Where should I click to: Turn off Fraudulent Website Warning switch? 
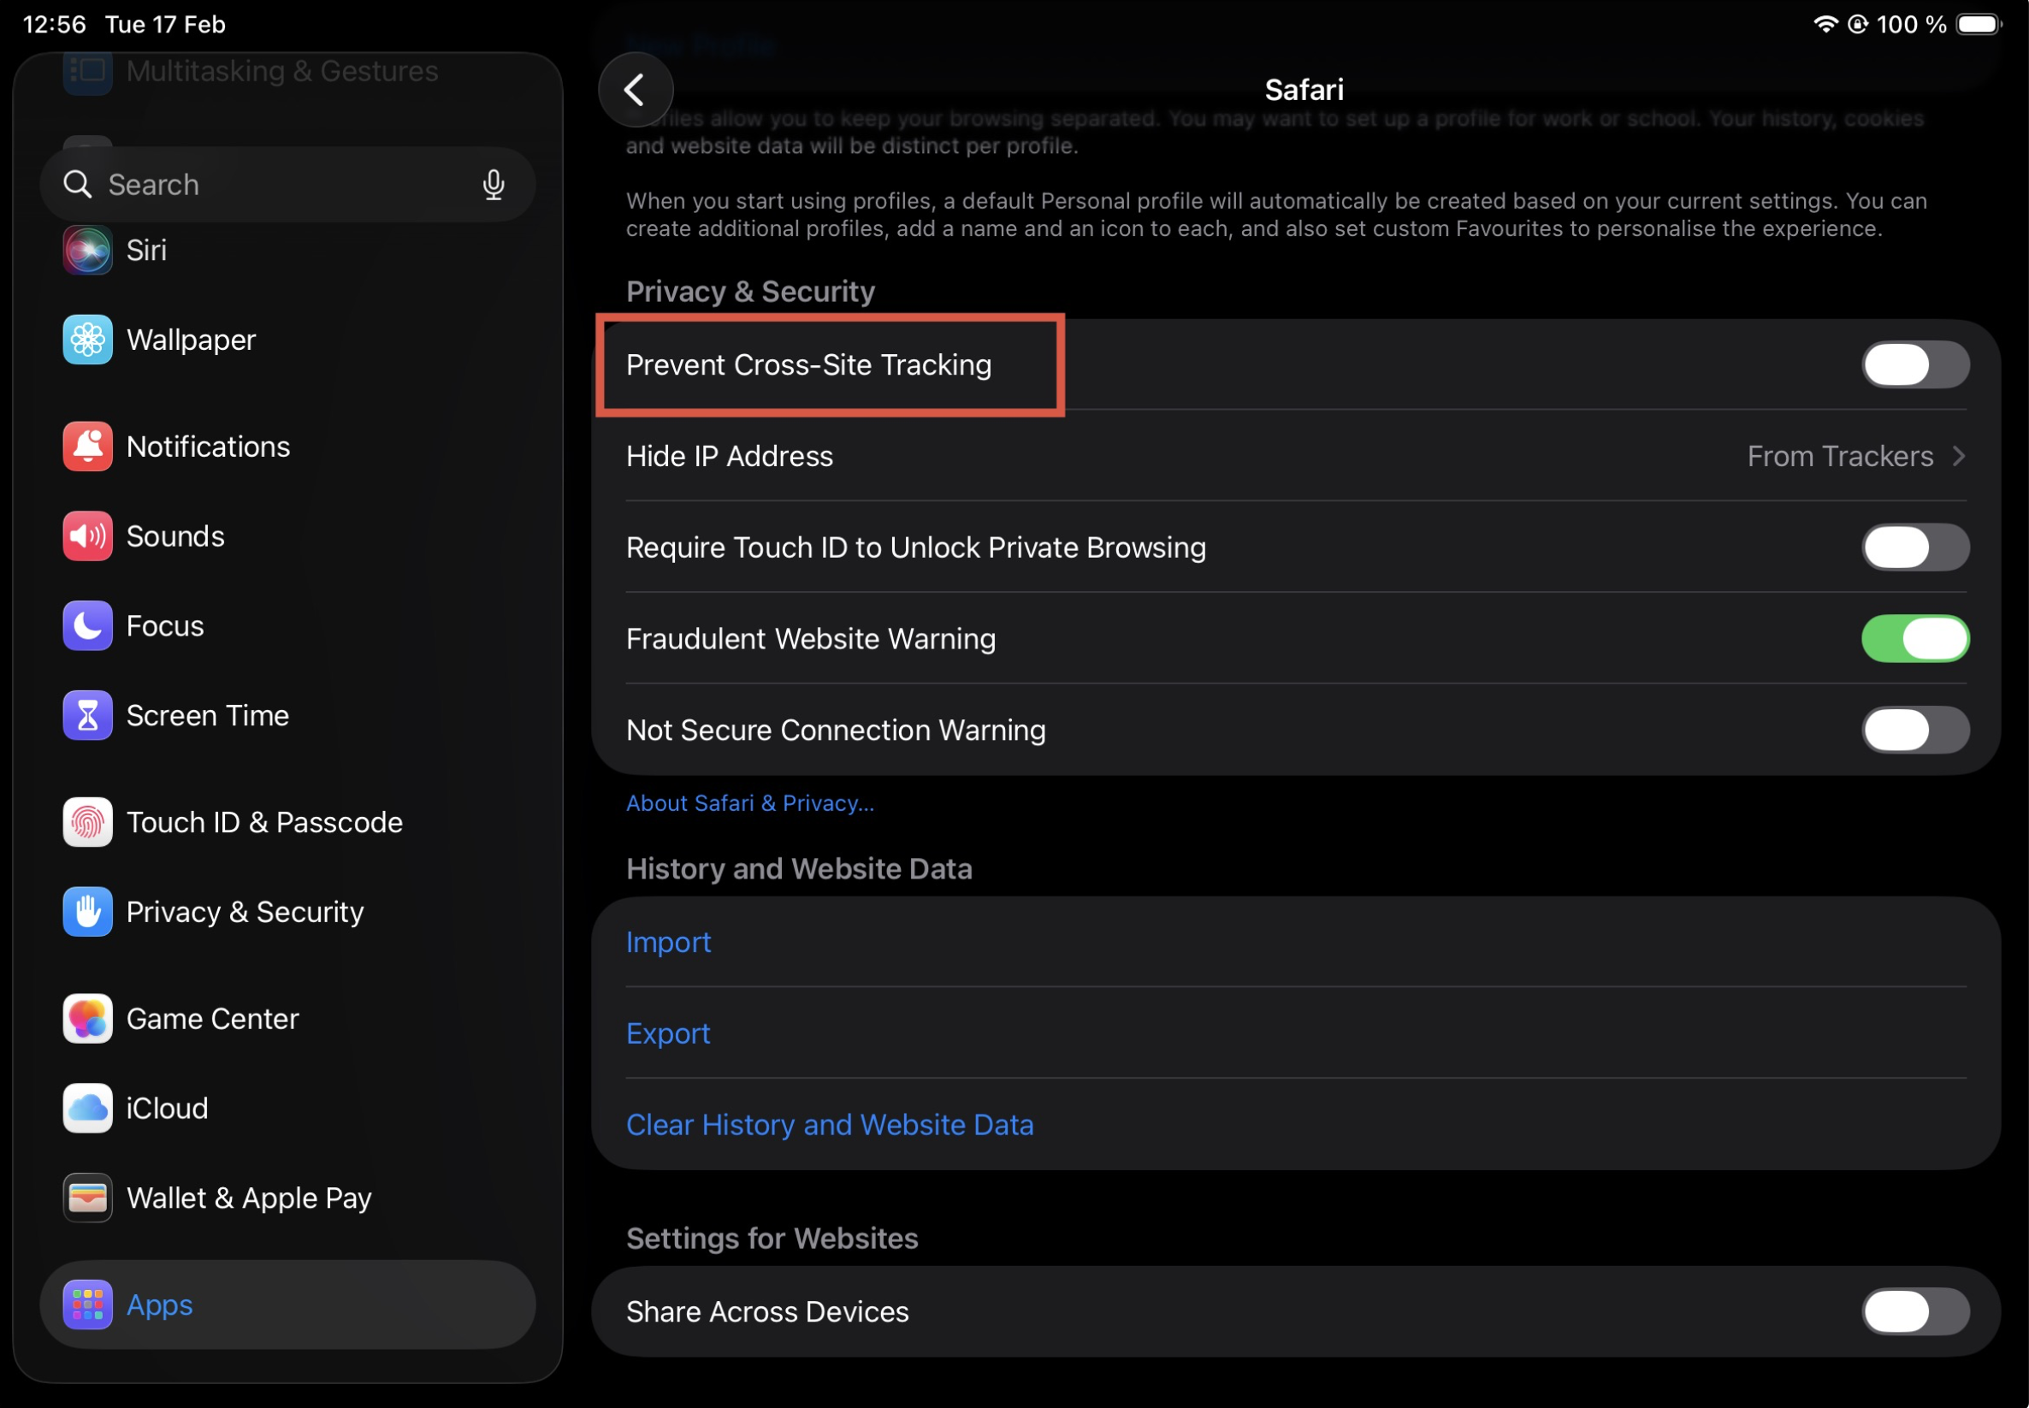1914,639
